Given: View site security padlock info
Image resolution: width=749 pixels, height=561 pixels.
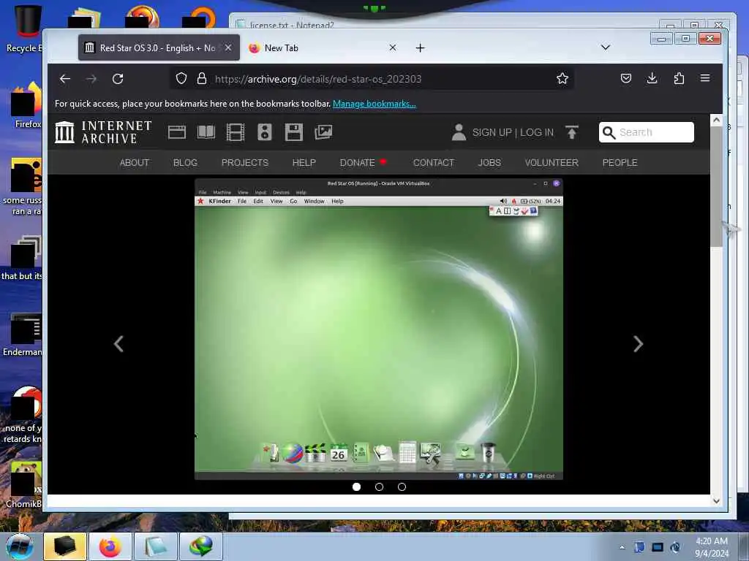Looking at the screenshot, I should coord(202,78).
